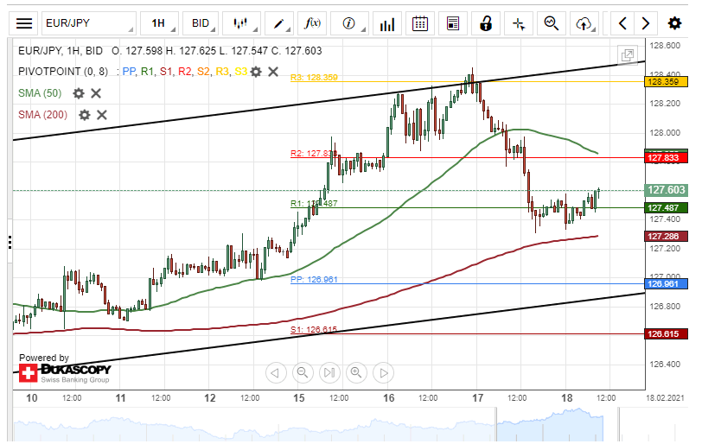Screen dimensions: 702x444
Task: Remove the PIVOTPOINT indicator
Action: click(273, 72)
